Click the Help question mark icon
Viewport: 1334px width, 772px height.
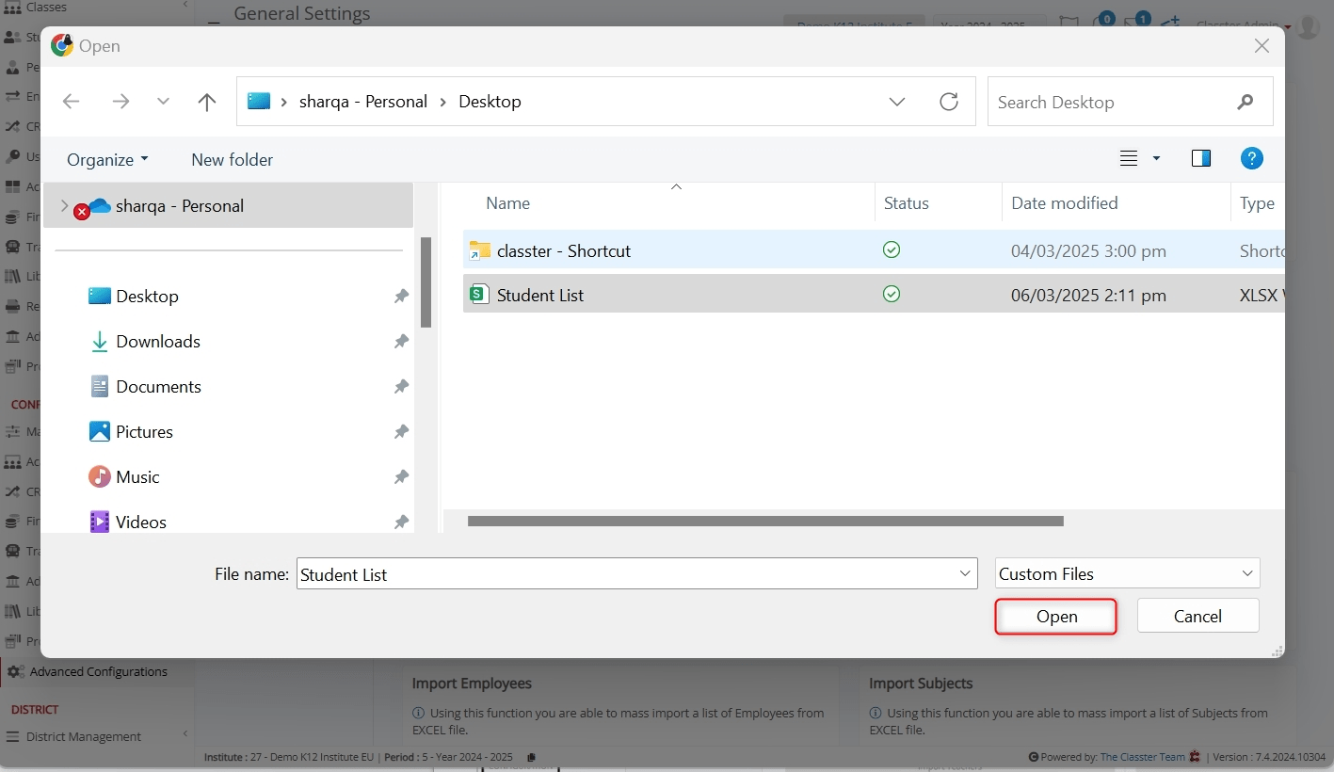[x=1251, y=158]
